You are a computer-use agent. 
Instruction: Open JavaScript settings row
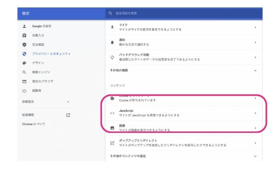[184, 113]
